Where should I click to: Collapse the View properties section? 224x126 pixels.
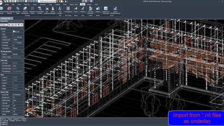[22, 75]
